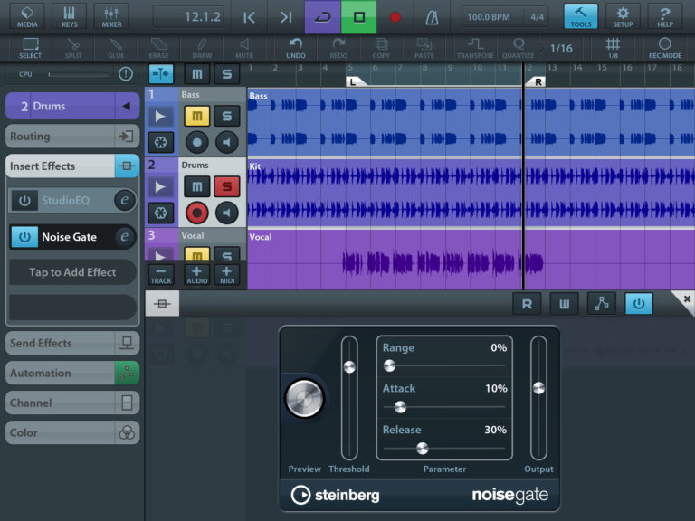
Task: Toggle the global solo button above tracks
Action: [x=226, y=74]
